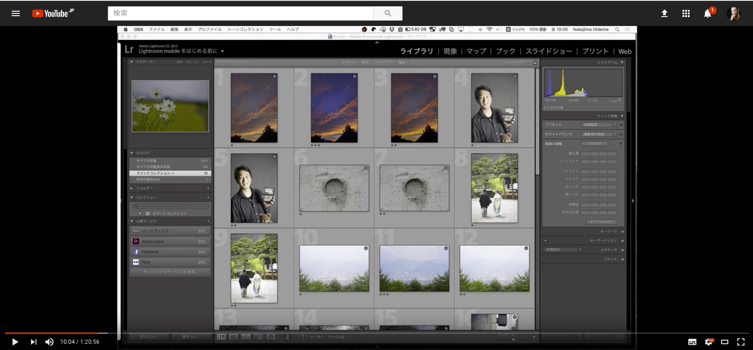Click the YouTube search field
The width and height of the screenshot is (753, 350).
(x=240, y=13)
